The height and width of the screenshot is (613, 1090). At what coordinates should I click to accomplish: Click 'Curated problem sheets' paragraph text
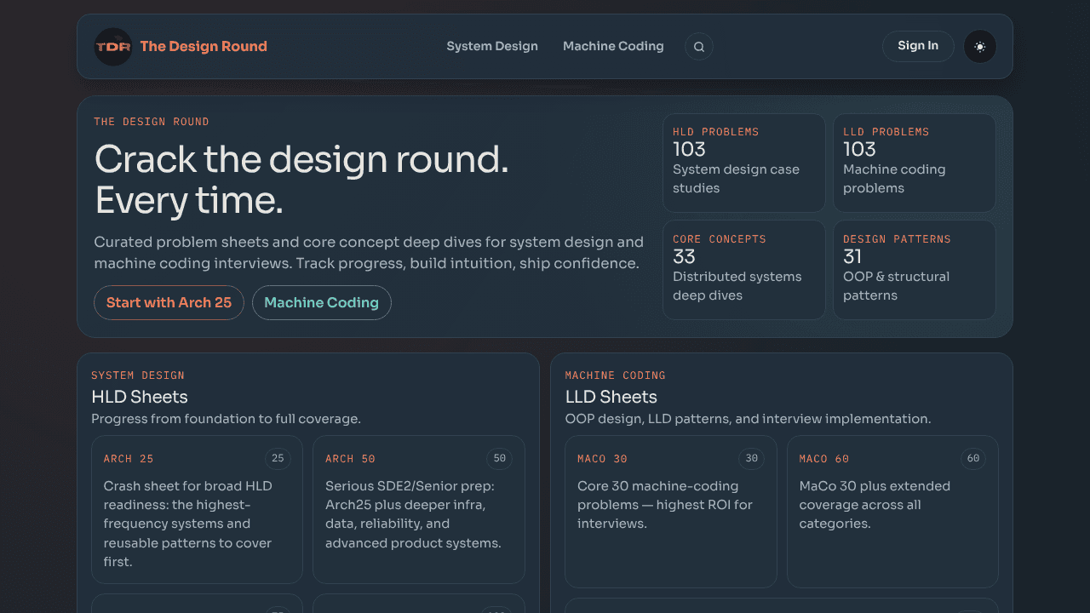[369, 253]
